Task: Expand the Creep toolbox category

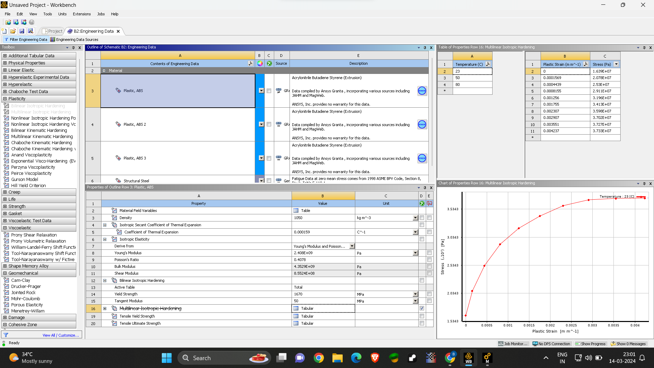Action: pyautogui.click(x=5, y=192)
